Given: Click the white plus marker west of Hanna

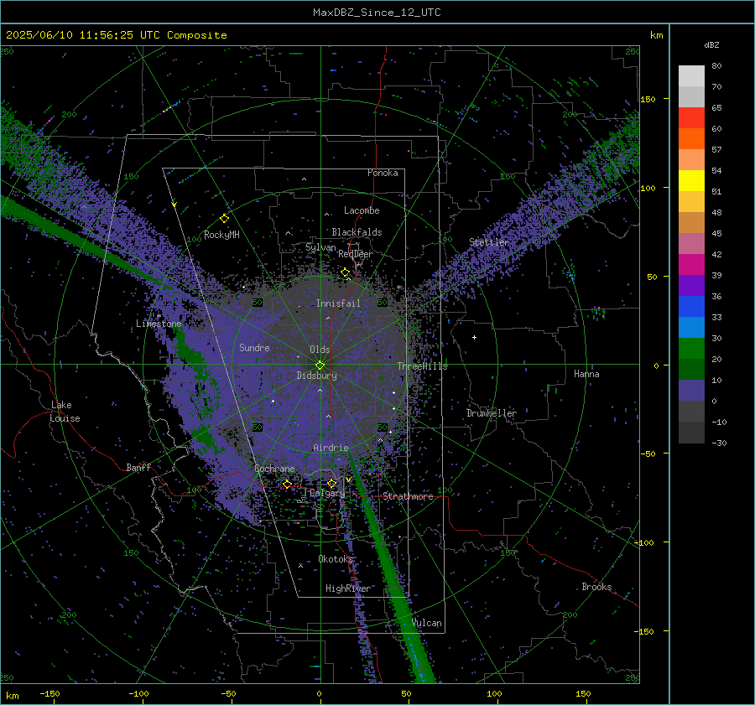Looking at the screenshot, I should click(474, 337).
